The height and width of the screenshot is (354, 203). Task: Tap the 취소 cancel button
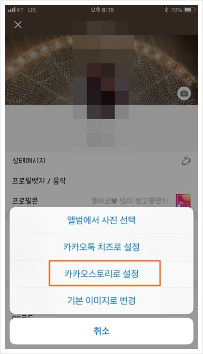click(x=101, y=331)
